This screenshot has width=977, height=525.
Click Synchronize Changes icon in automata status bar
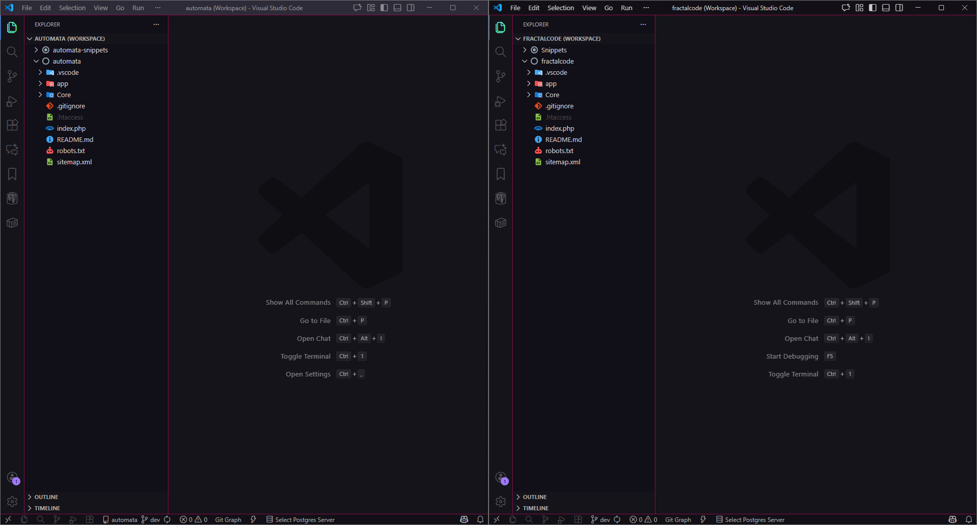click(167, 519)
